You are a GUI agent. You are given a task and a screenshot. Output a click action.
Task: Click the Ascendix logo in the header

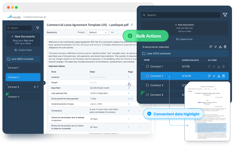coord(14,16)
